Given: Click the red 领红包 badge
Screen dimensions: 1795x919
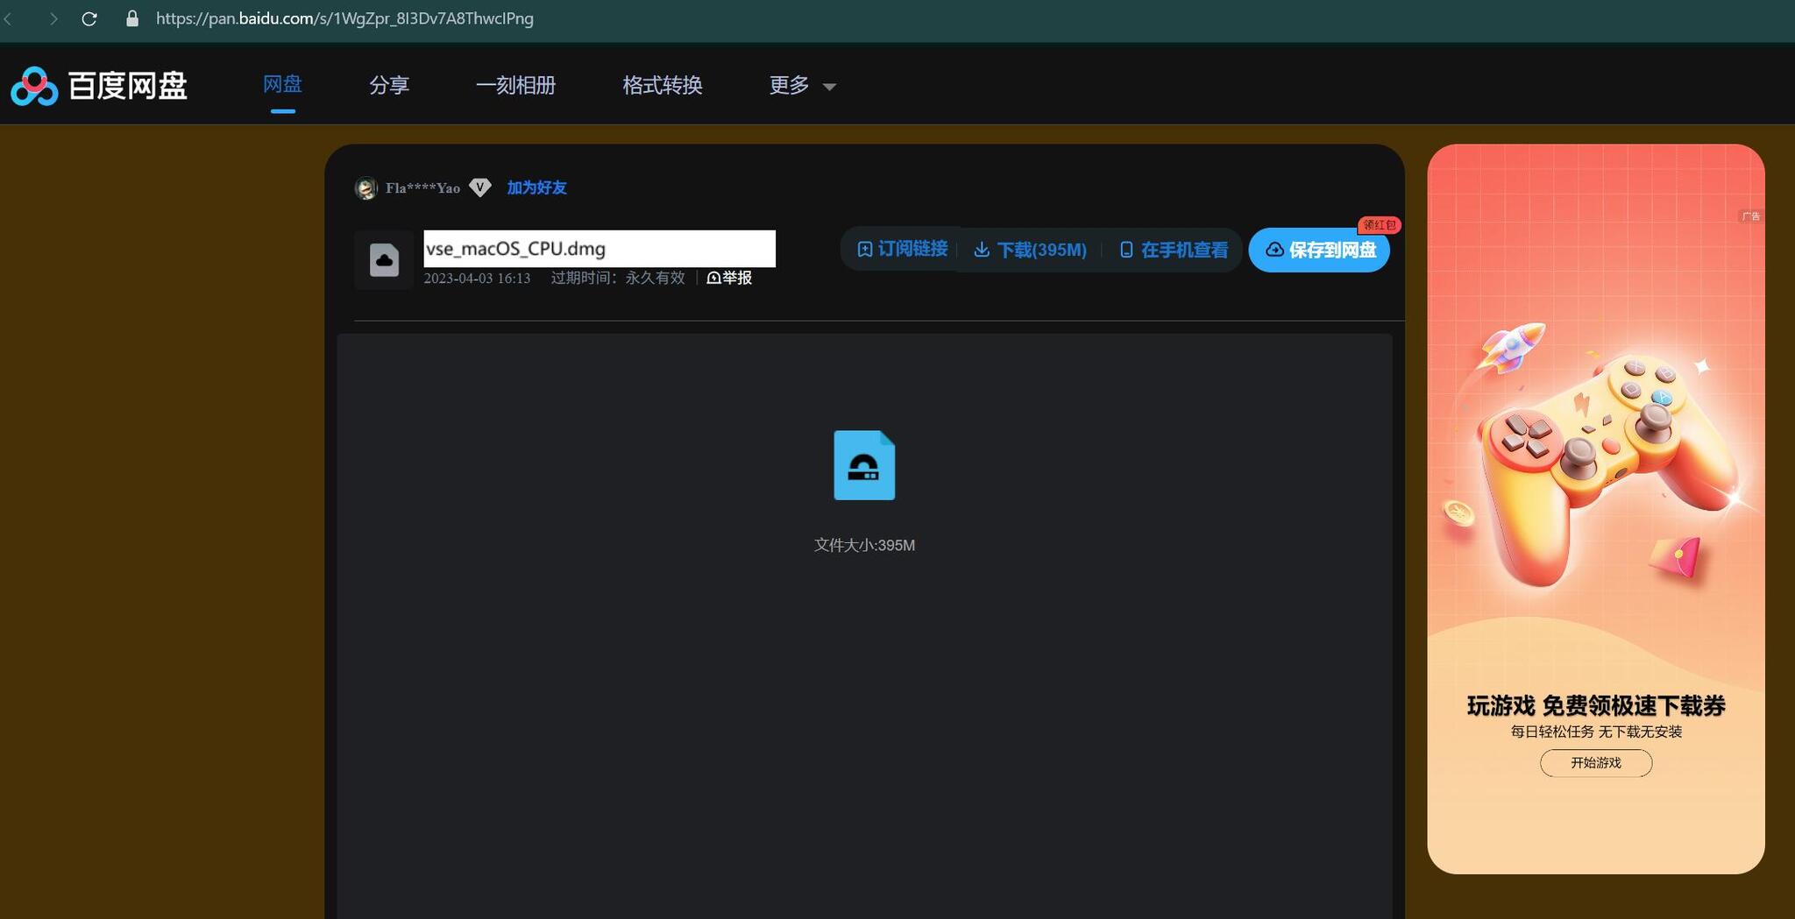Looking at the screenshot, I should (1379, 225).
